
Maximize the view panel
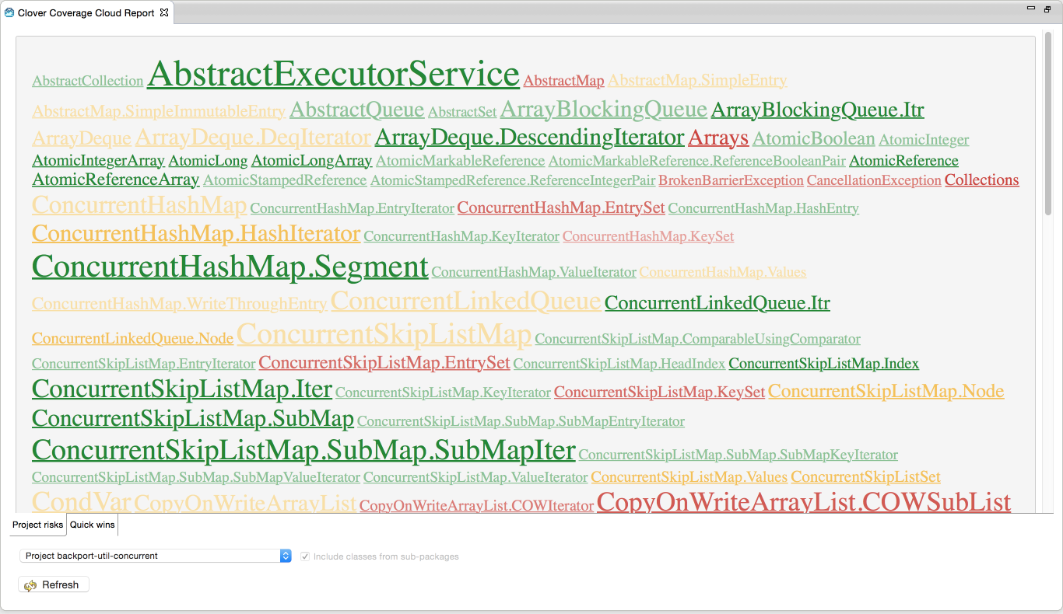coord(1047,9)
